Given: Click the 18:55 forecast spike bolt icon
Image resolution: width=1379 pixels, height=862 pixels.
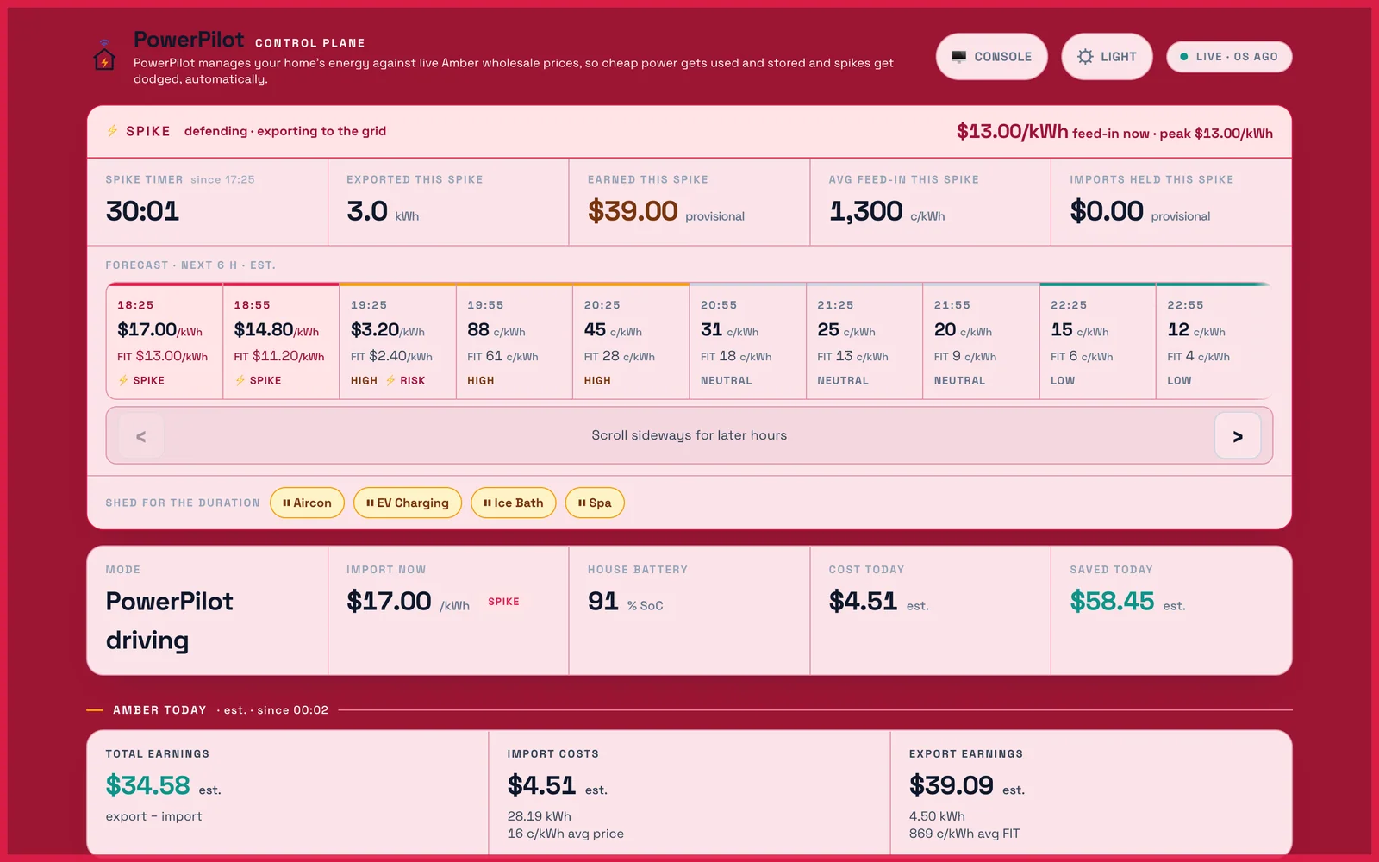Looking at the screenshot, I should pyautogui.click(x=240, y=380).
